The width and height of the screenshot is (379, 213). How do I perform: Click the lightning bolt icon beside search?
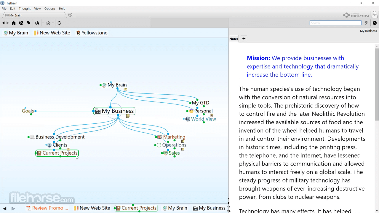pyautogui.click(x=367, y=23)
